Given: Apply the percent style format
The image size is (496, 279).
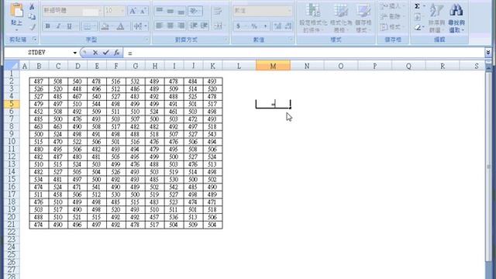Looking at the screenshot, I should tap(254, 26).
